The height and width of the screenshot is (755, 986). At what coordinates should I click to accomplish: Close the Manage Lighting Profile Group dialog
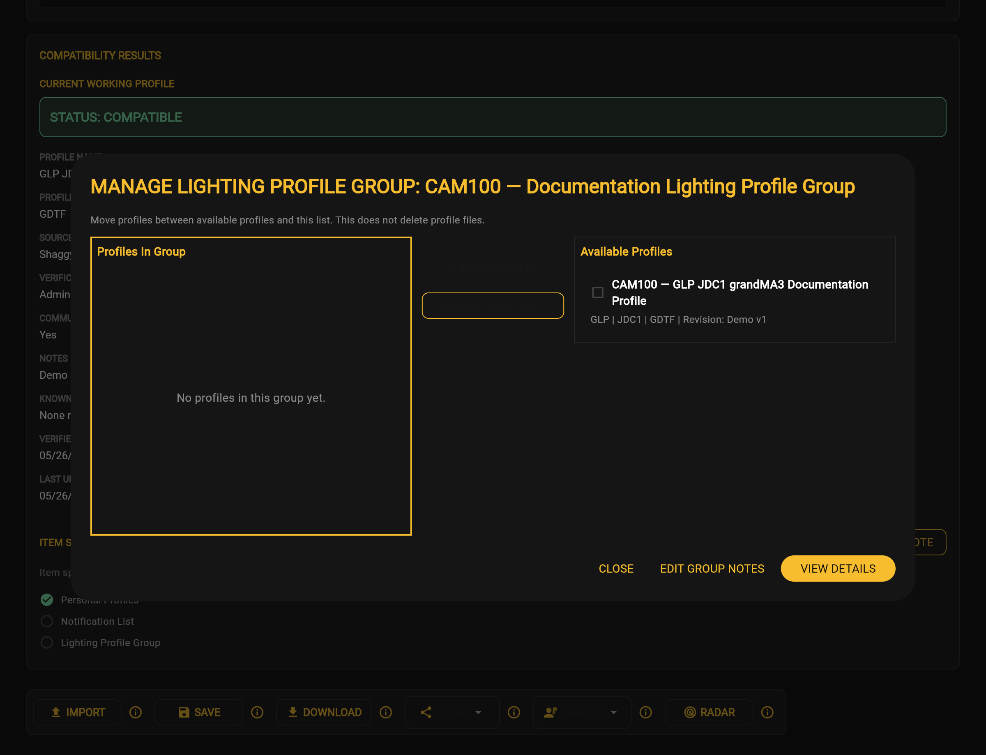pos(616,569)
